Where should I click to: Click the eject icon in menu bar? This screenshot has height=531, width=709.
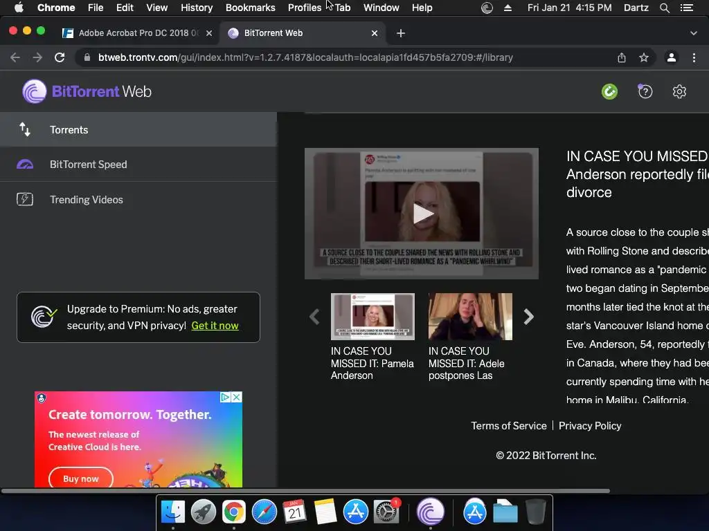coord(508,8)
